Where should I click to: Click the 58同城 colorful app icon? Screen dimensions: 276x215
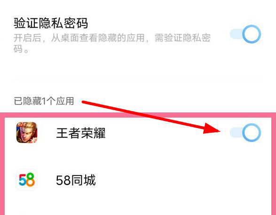[x=27, y=180]
